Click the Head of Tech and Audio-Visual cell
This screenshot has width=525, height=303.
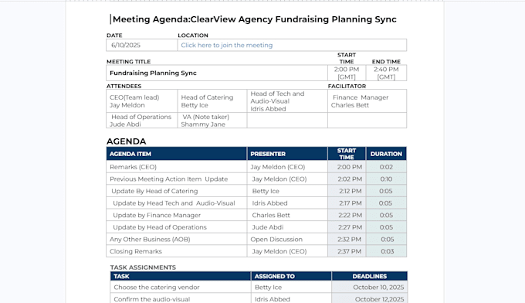click(287, 101)
